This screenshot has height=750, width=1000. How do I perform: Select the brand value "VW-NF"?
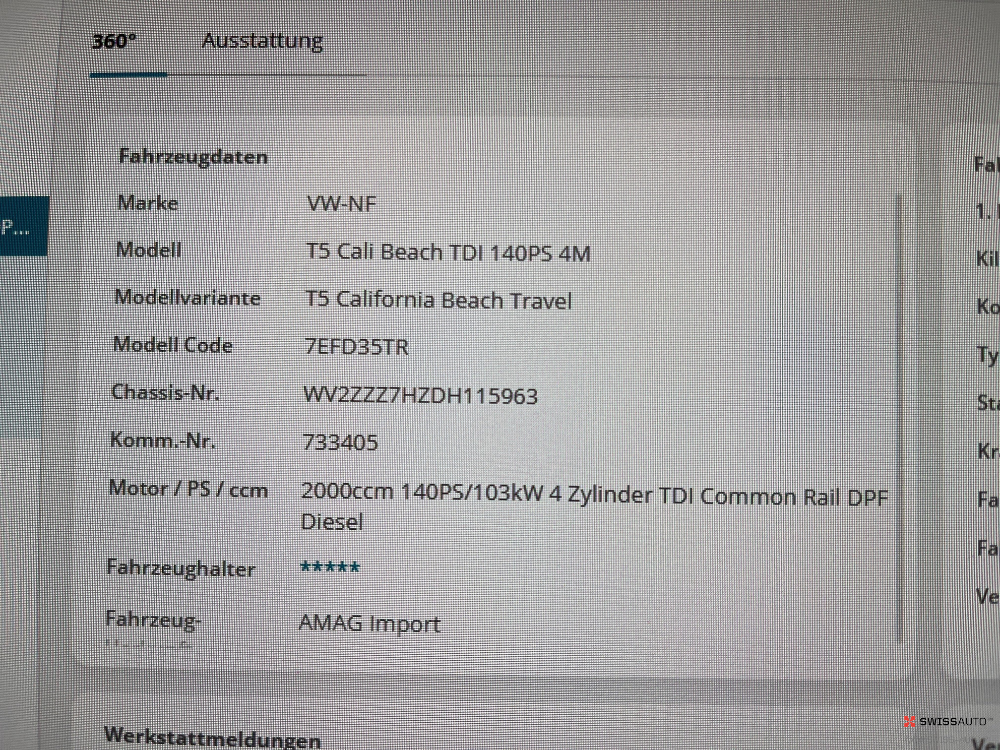point(342,203)
